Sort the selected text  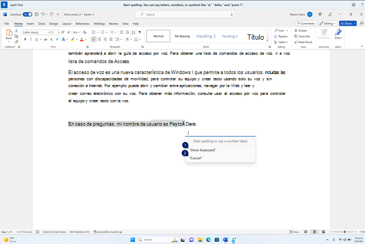coord(133,32)
